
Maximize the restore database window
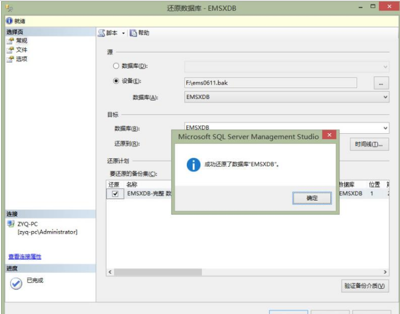pyautogui.click(x=373, y=6)
